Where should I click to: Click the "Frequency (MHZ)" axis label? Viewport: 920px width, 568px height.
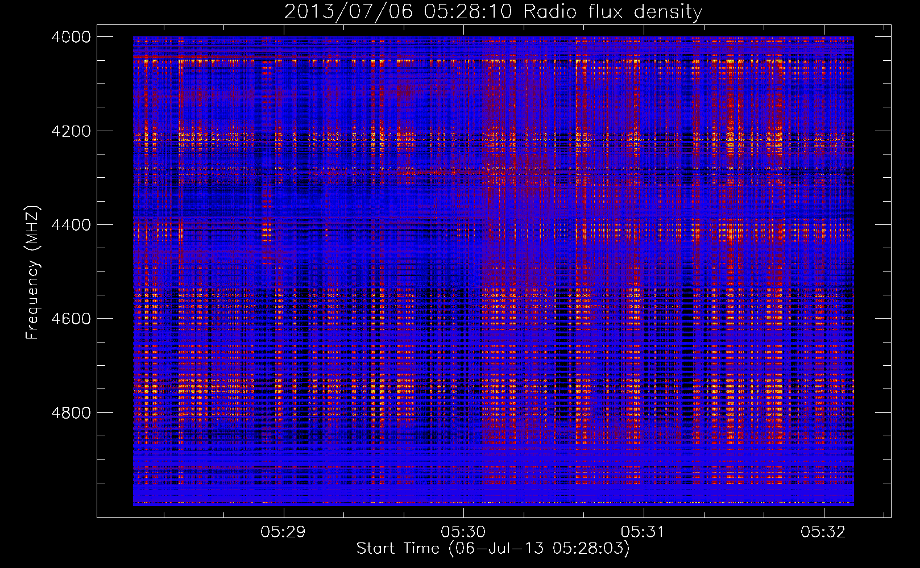[x=33, y=273]
